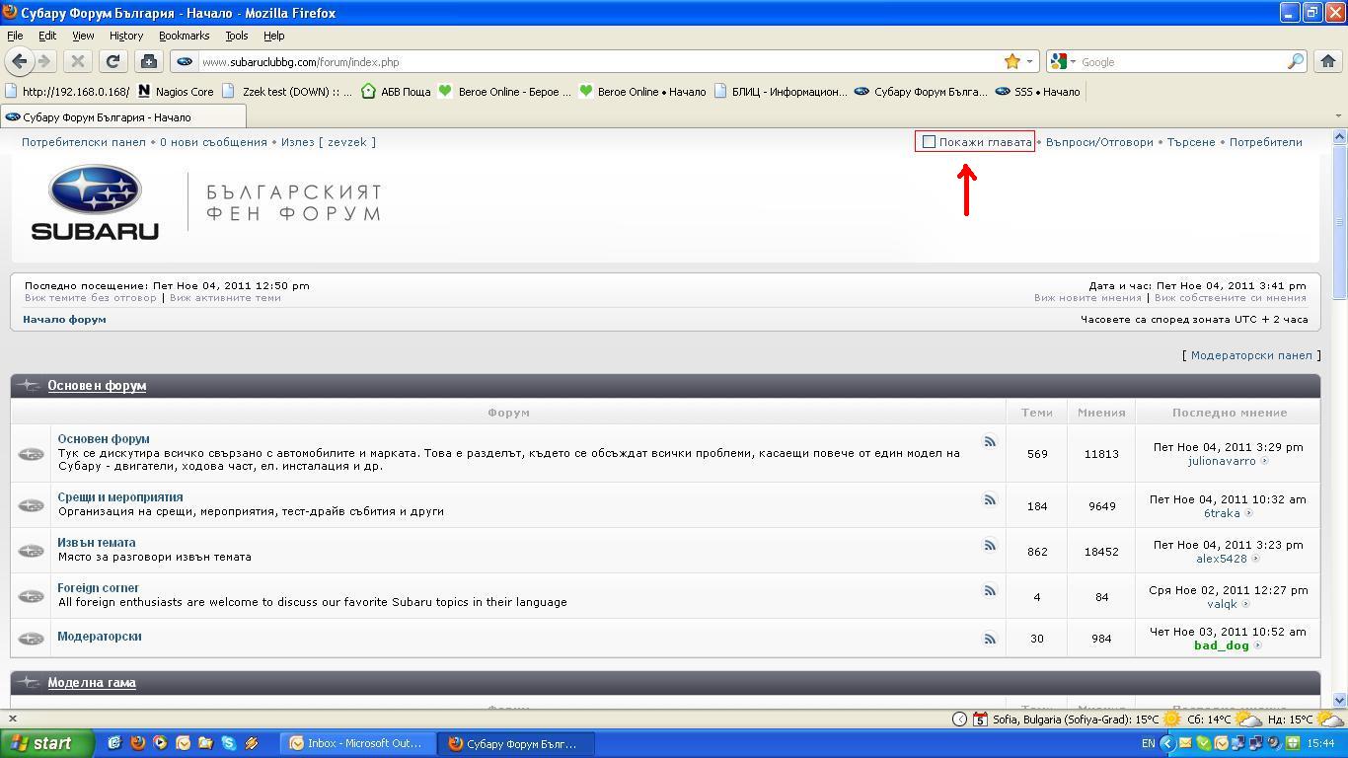Open the Help menu
This screenshot has height=758, width=1348.
[274, 36]
